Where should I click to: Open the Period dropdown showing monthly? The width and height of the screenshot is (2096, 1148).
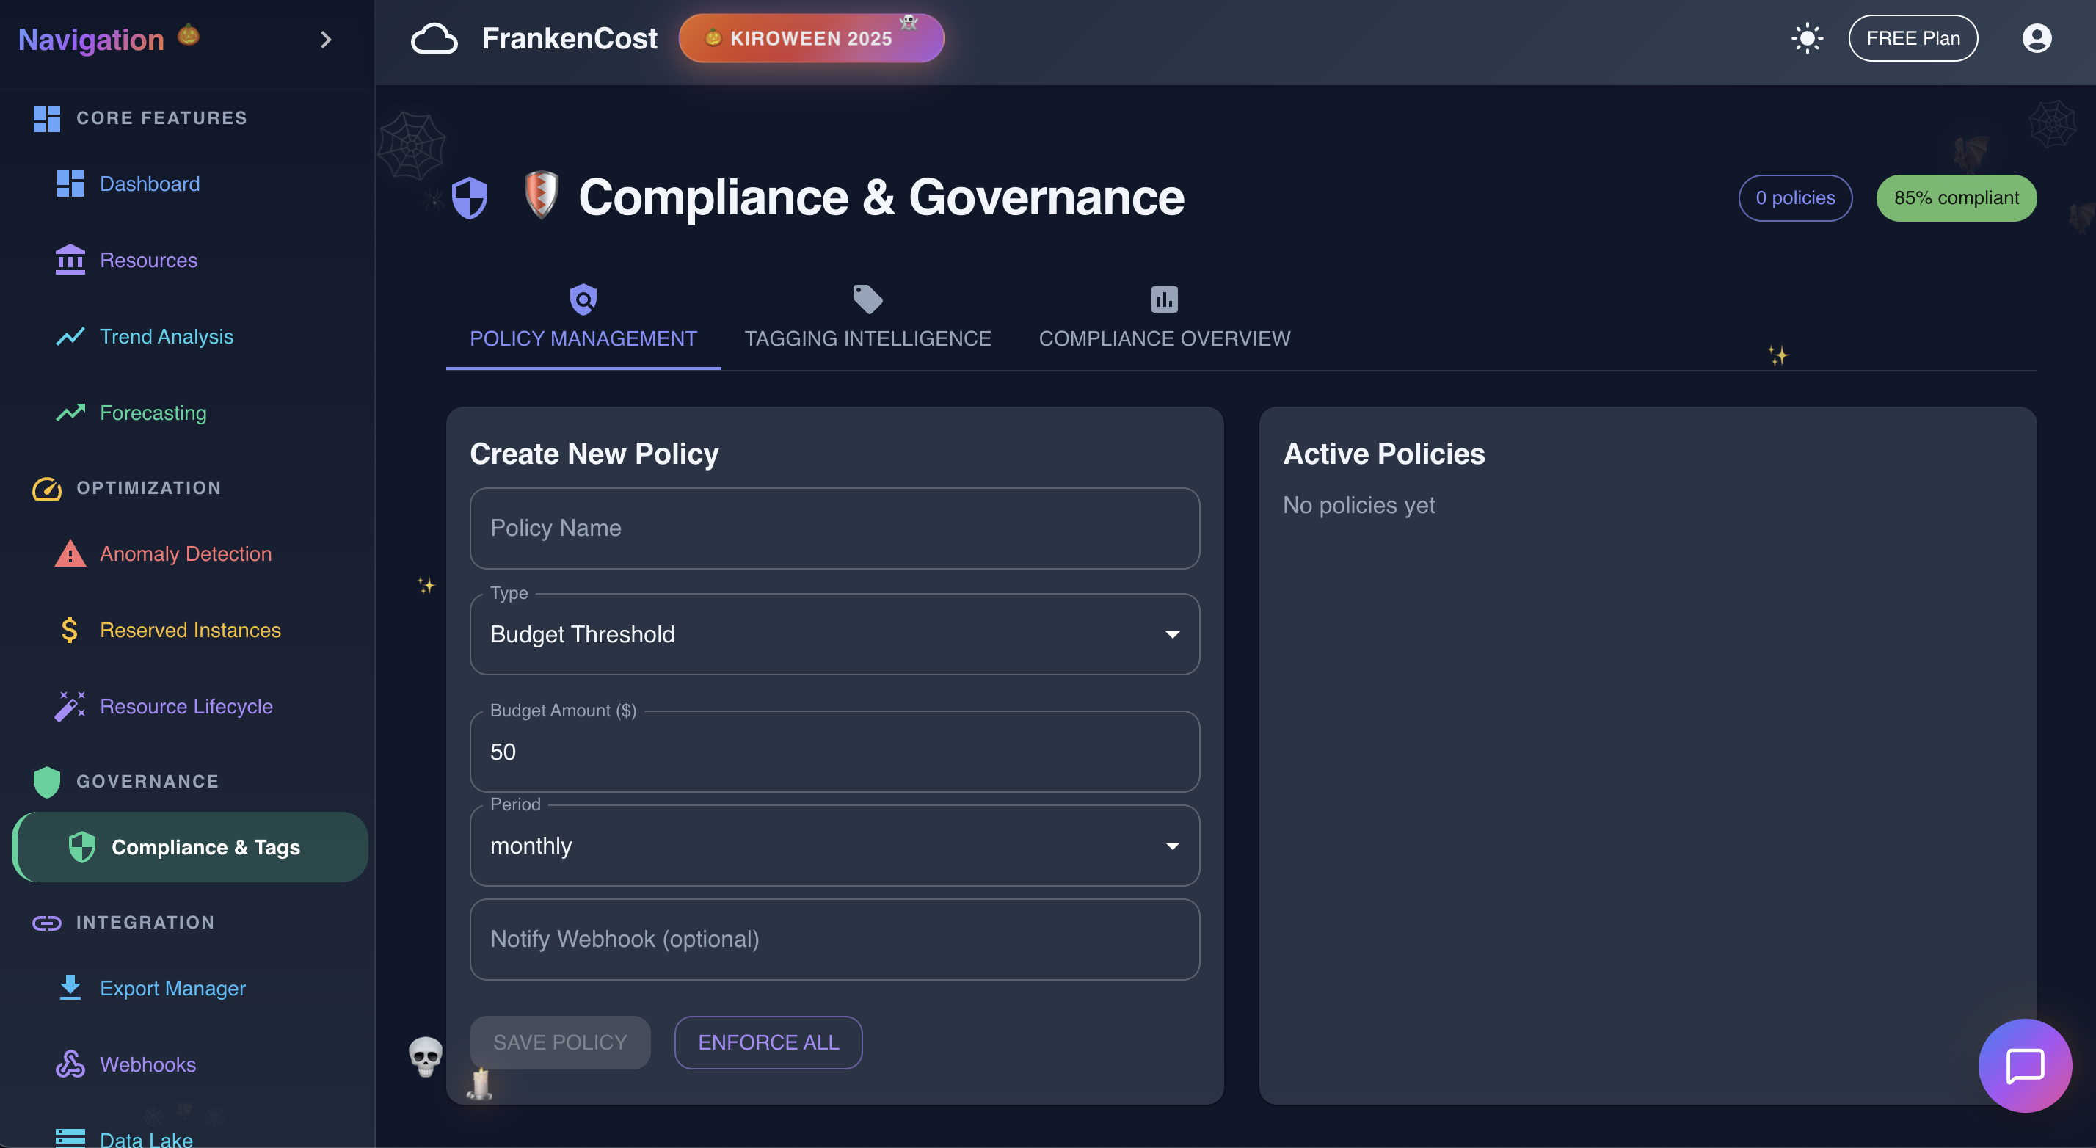[834, 846]
